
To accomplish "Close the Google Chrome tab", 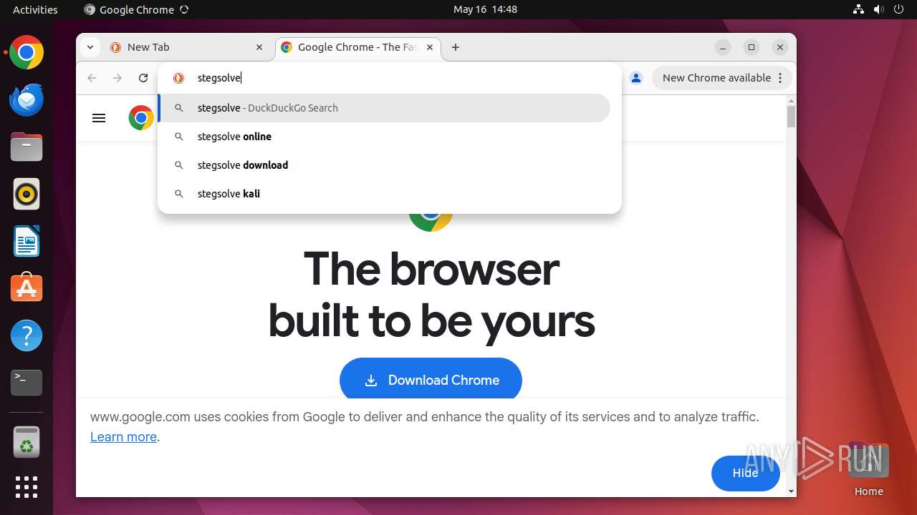I will click(x=430, y=47).
